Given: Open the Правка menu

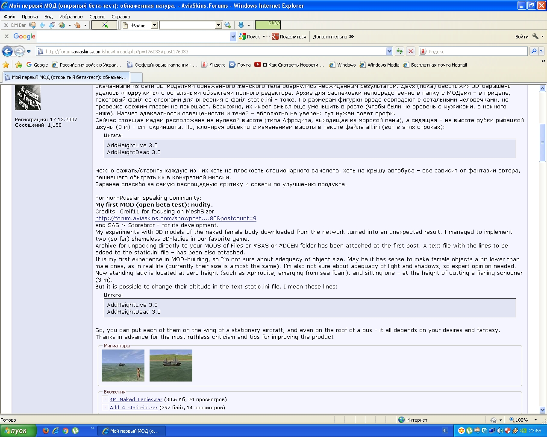Looking at the screenshot, I should tap(29, 17).
